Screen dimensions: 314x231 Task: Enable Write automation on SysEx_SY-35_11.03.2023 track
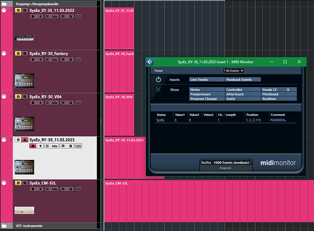71,16
